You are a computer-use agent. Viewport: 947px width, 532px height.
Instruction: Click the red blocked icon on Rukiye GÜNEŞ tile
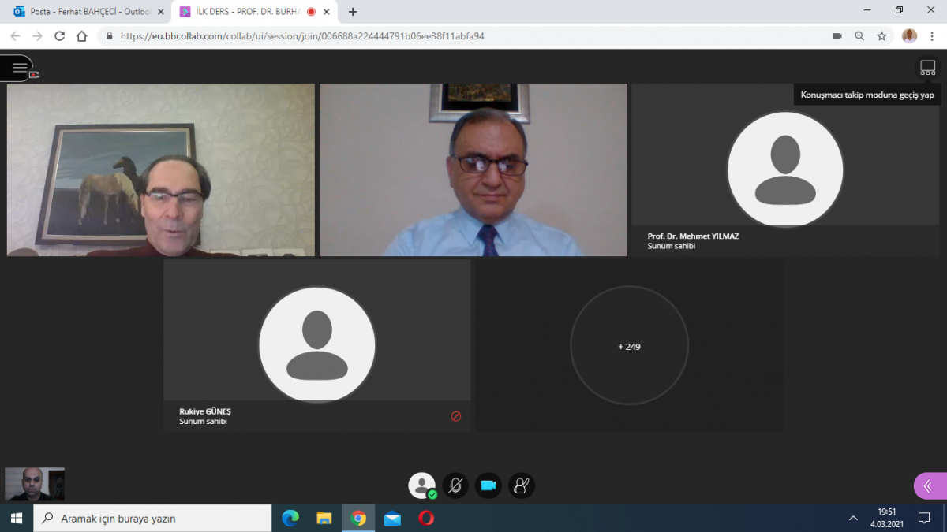456,416
